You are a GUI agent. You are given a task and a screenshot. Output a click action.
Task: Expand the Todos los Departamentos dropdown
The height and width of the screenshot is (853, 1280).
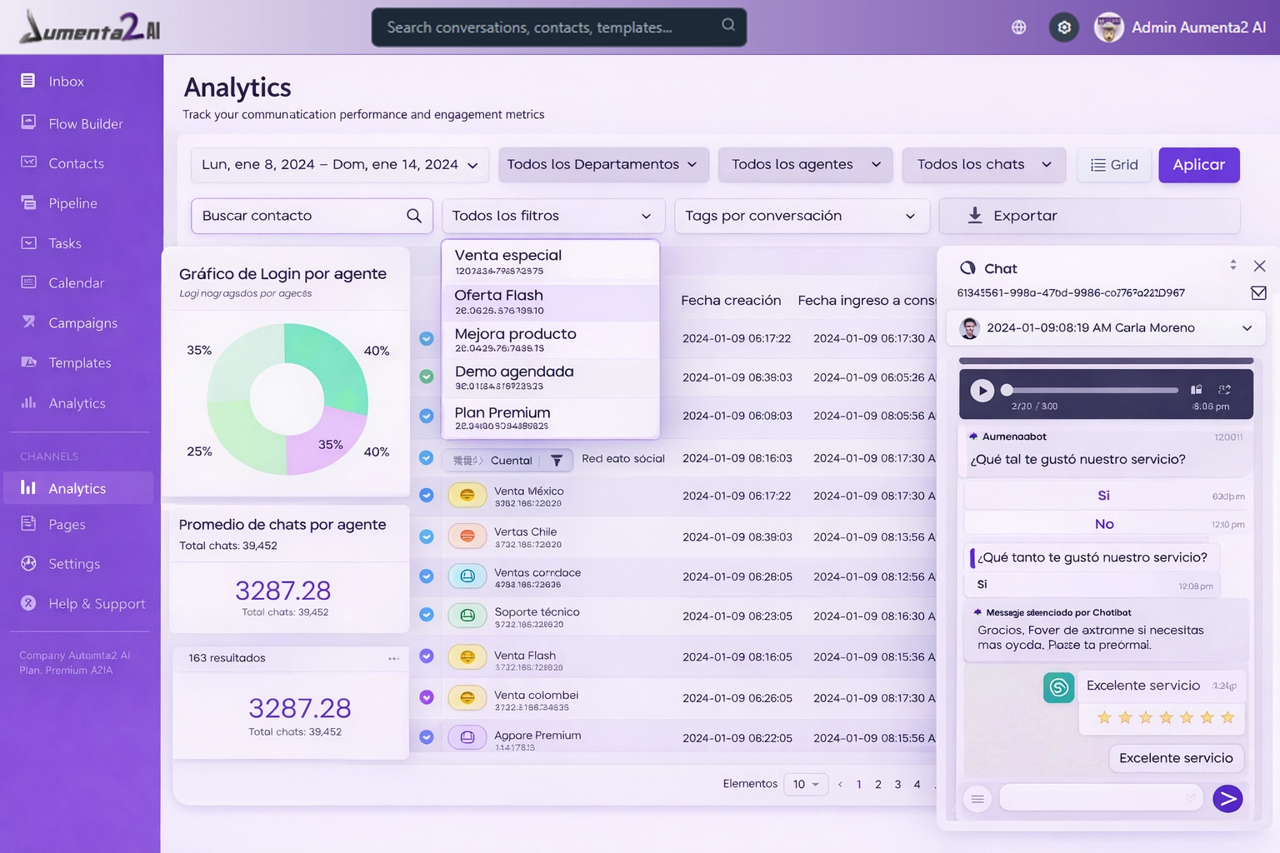603,165
